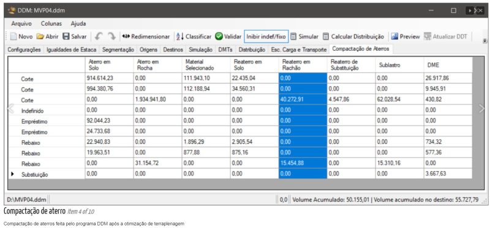Select the Substituição row header
The image size is (490, 228).
(47, 174)
